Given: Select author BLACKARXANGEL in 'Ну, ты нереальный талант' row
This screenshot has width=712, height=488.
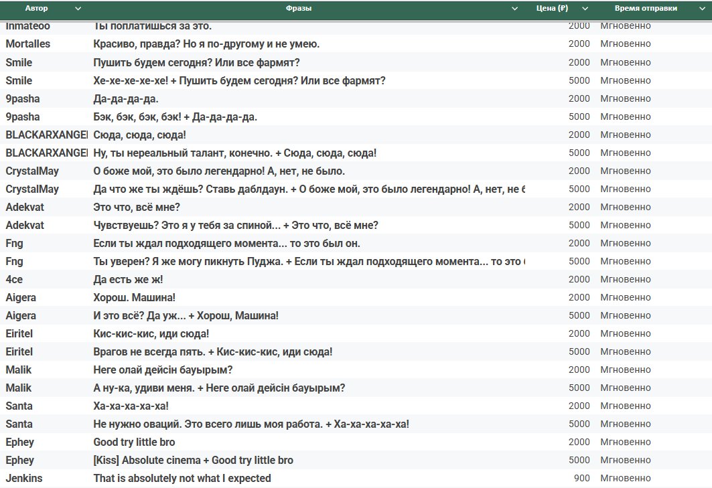Looking at the screenshot, I should pyautogui.click(x=46, y=153).
